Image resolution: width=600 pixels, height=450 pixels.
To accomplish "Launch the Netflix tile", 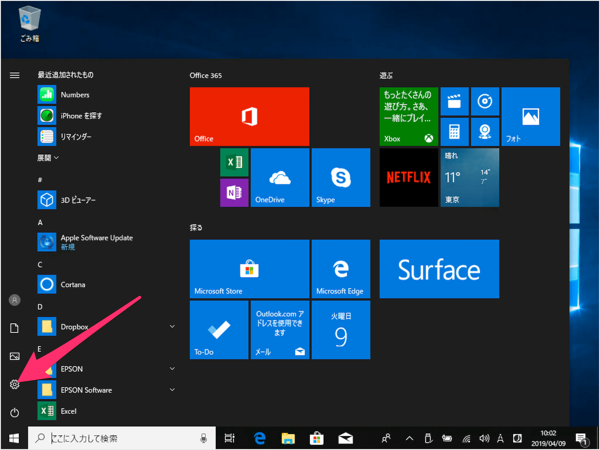I will coord(409,177).
